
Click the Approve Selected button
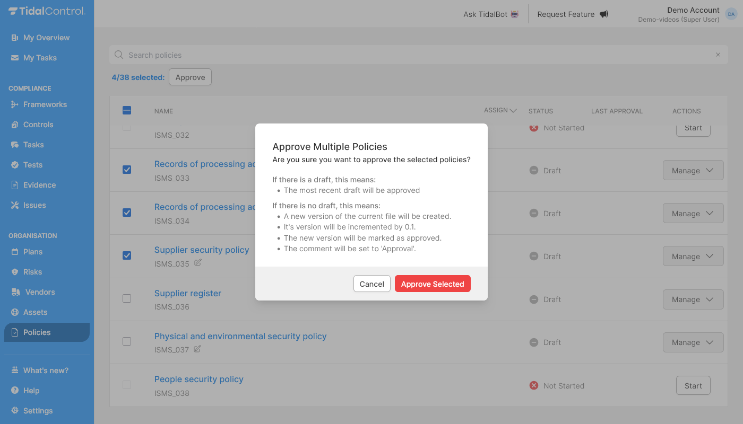tap(433, 284)
